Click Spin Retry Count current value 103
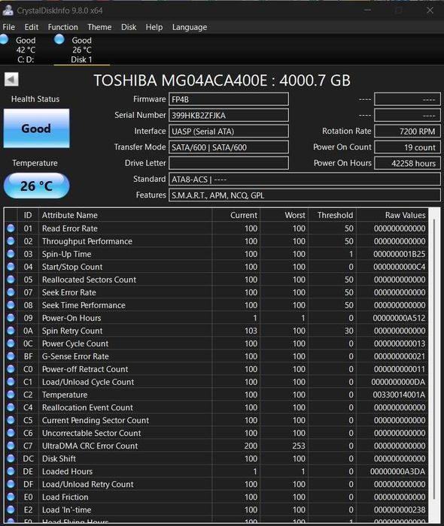 [x=251, y=331]
